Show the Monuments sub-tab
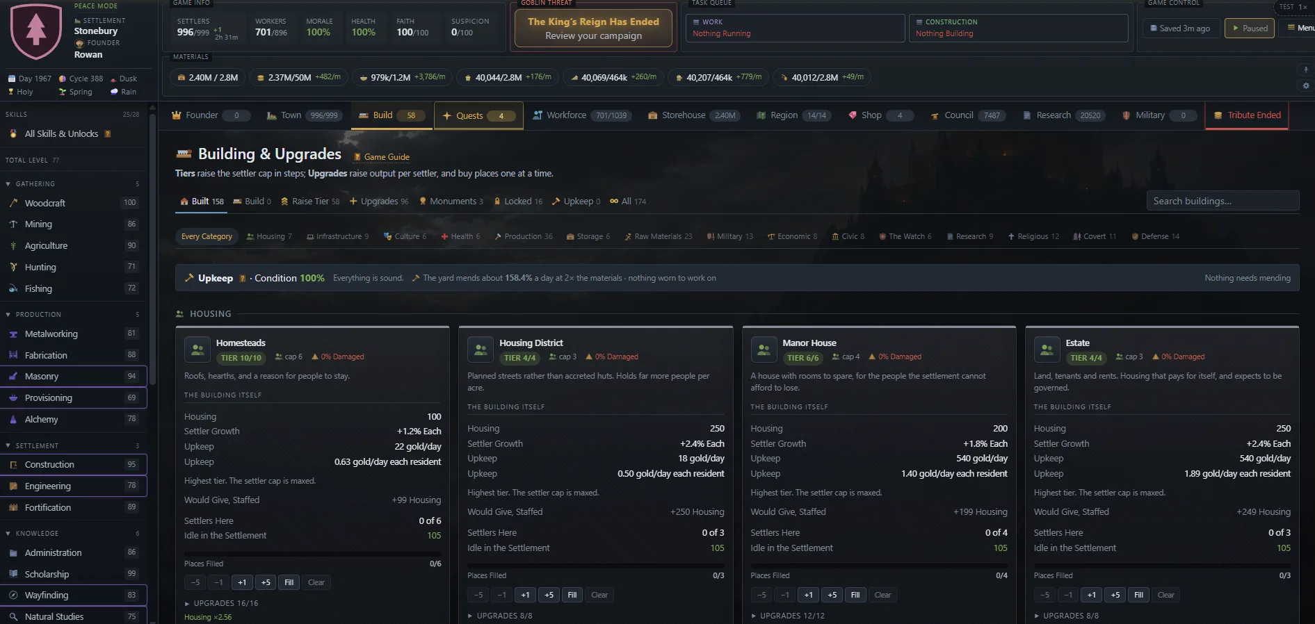Image resolution: width=1315 pixels, height=624 pixels. [x=451, y=202]
